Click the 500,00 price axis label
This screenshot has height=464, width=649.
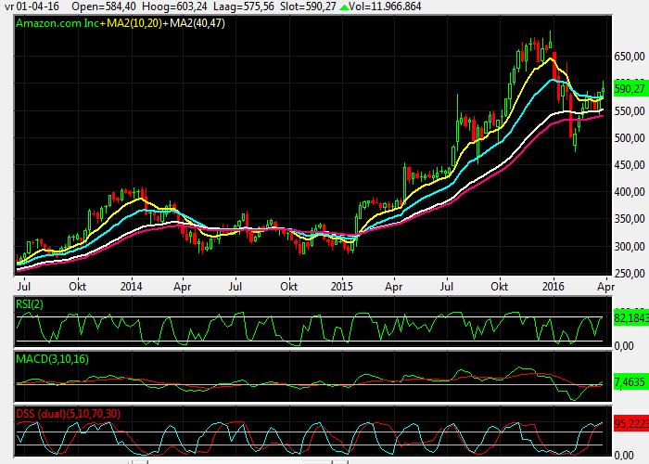(x=630, y=138)
